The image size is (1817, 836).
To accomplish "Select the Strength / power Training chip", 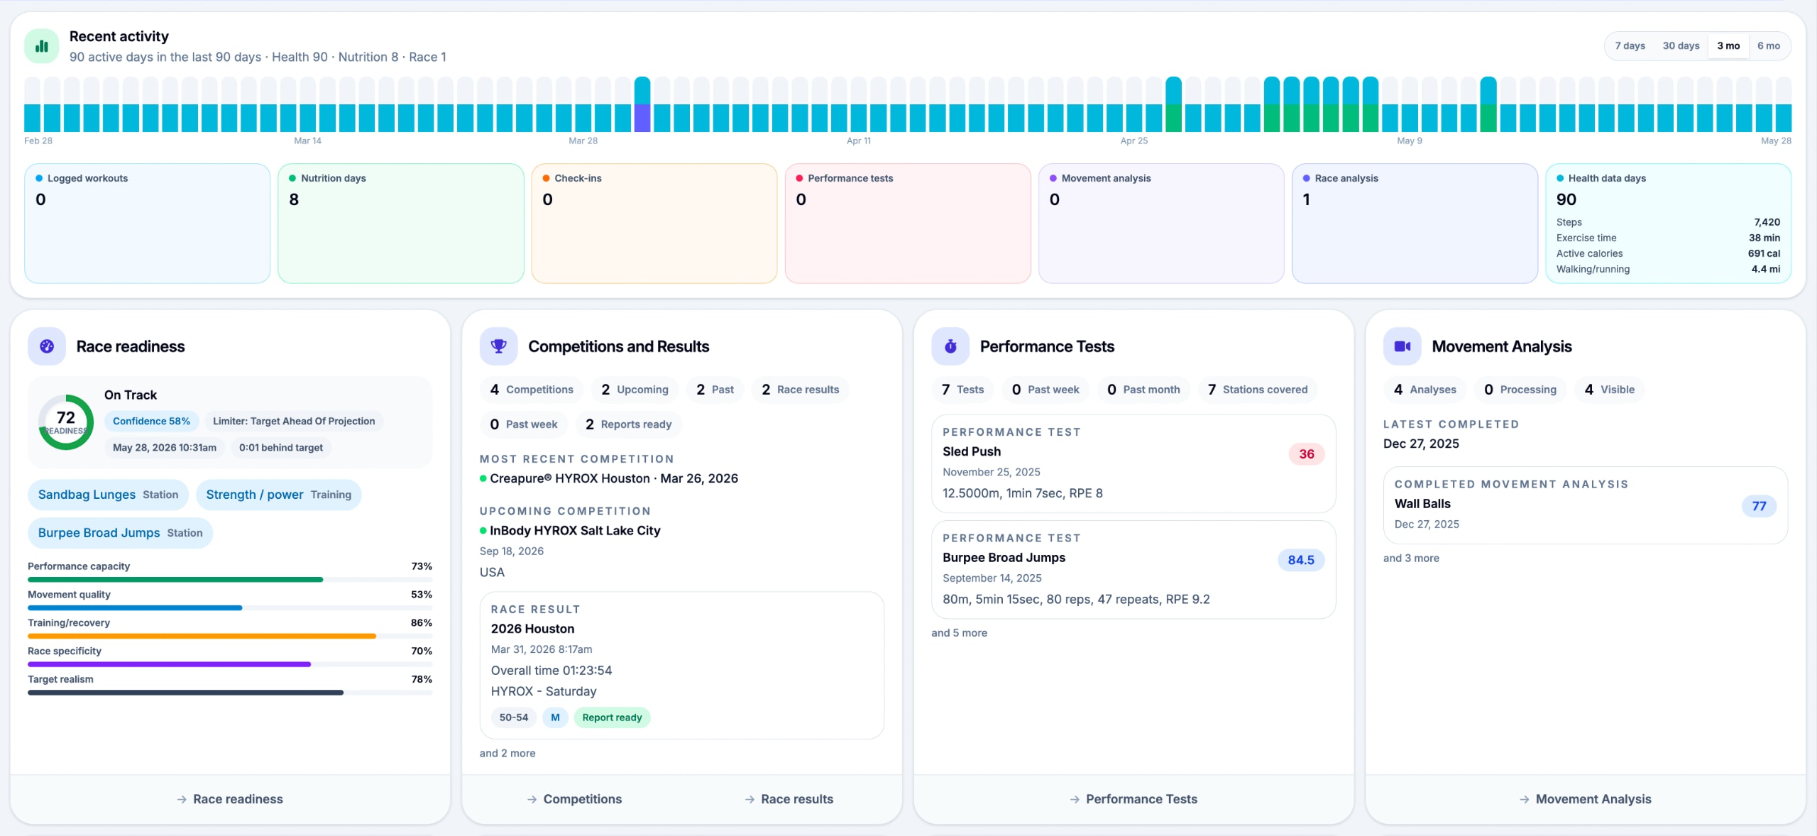I will tap(279, 495).
